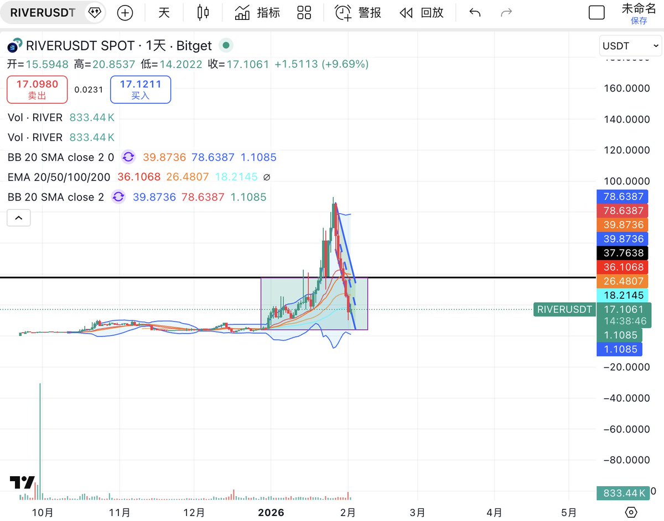Open the layout templates grid icon

(x=304, y=13)
